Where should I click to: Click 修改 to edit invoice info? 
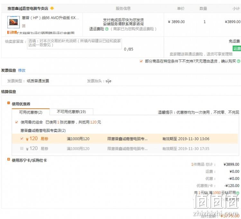(22, 70)
